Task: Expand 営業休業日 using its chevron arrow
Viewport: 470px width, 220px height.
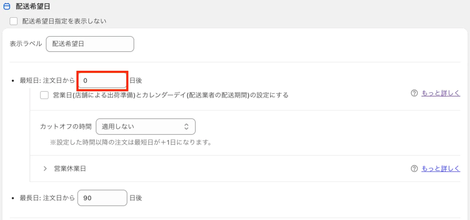Action: pos(45,169)
